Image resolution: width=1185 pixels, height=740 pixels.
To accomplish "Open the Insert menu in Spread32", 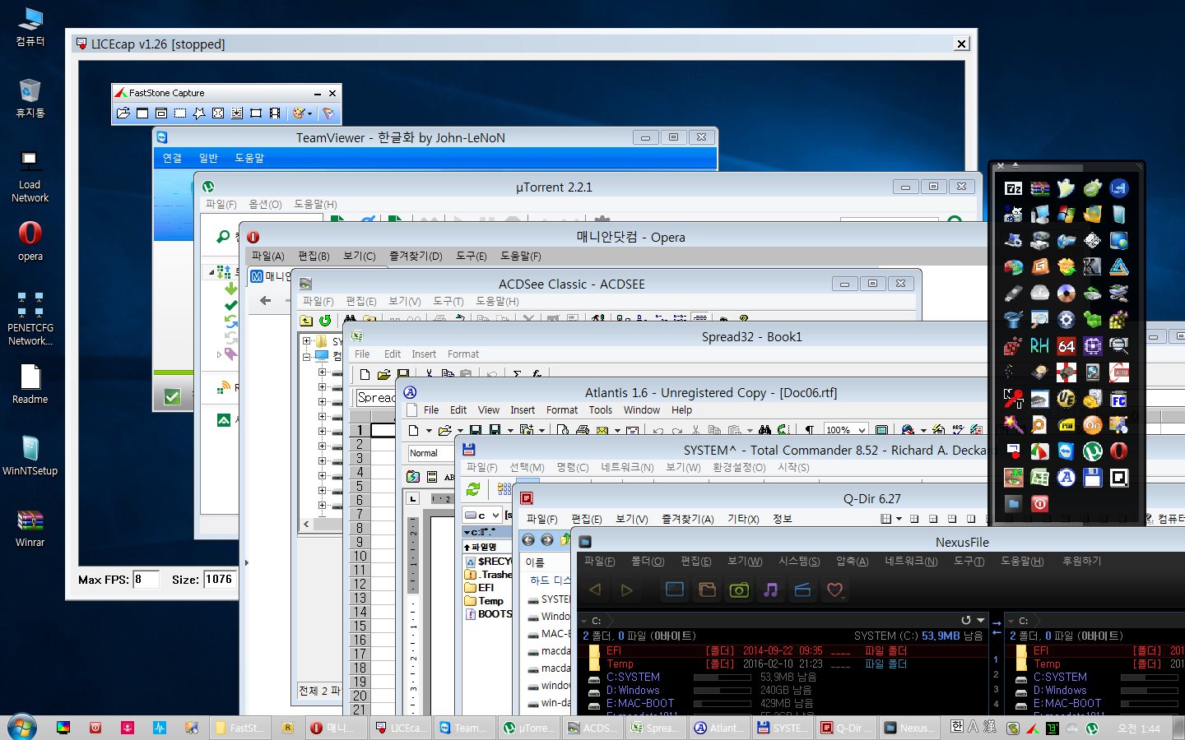I will pyautogui.click(x=424, y=354).
